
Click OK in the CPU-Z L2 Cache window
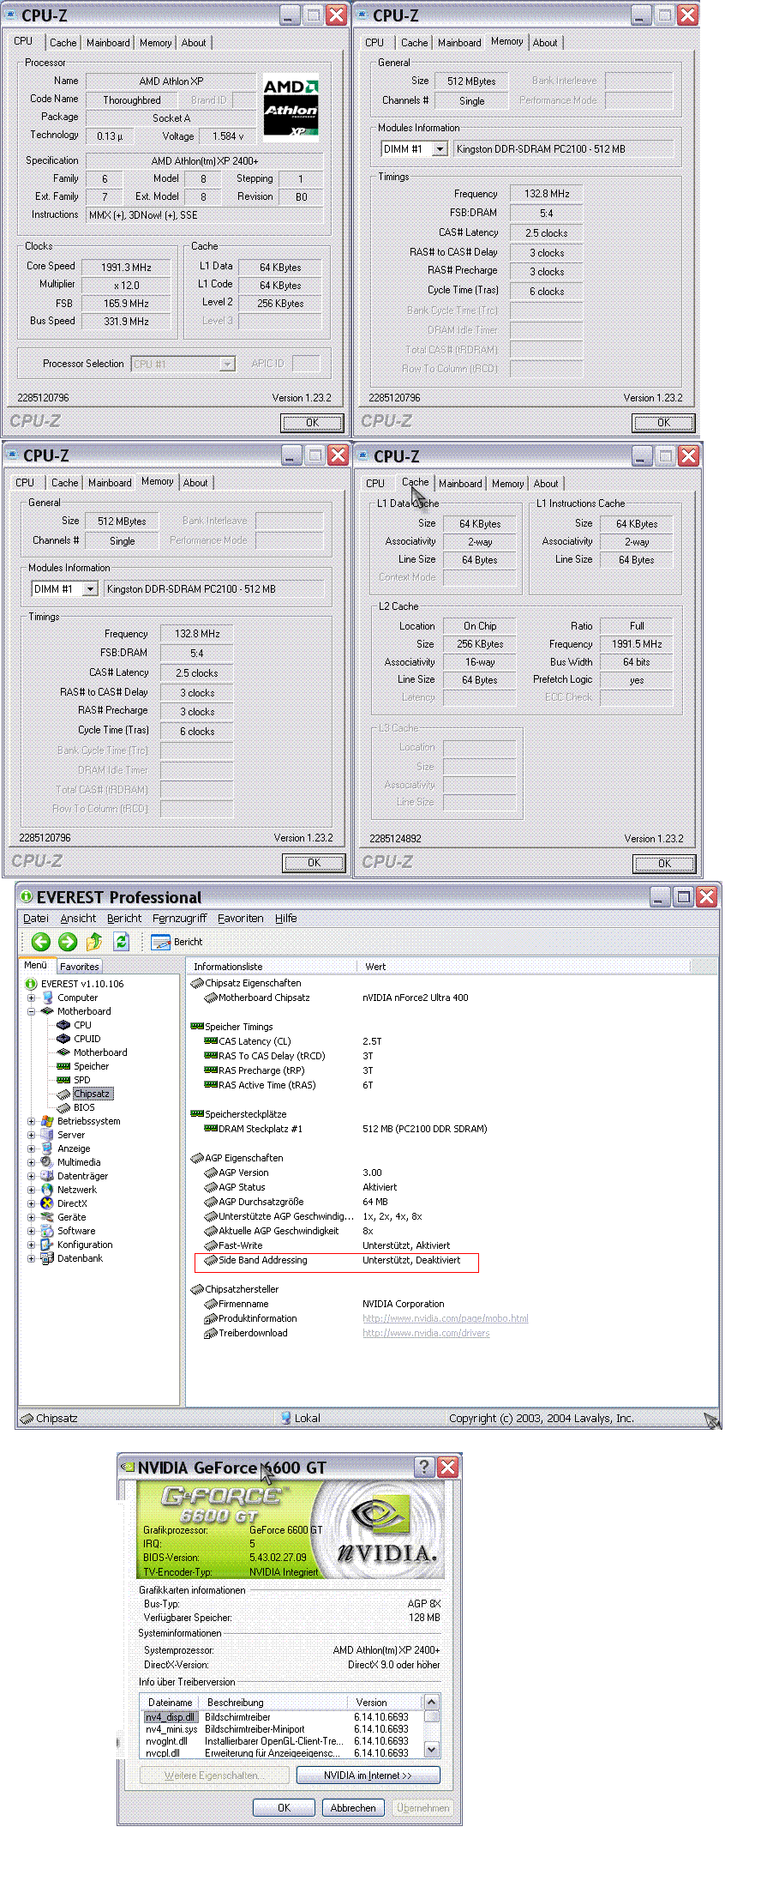[x=664, y=864]
